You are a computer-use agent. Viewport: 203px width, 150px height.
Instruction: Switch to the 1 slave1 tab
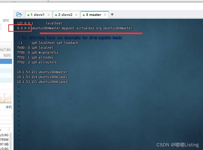[39, 15]
